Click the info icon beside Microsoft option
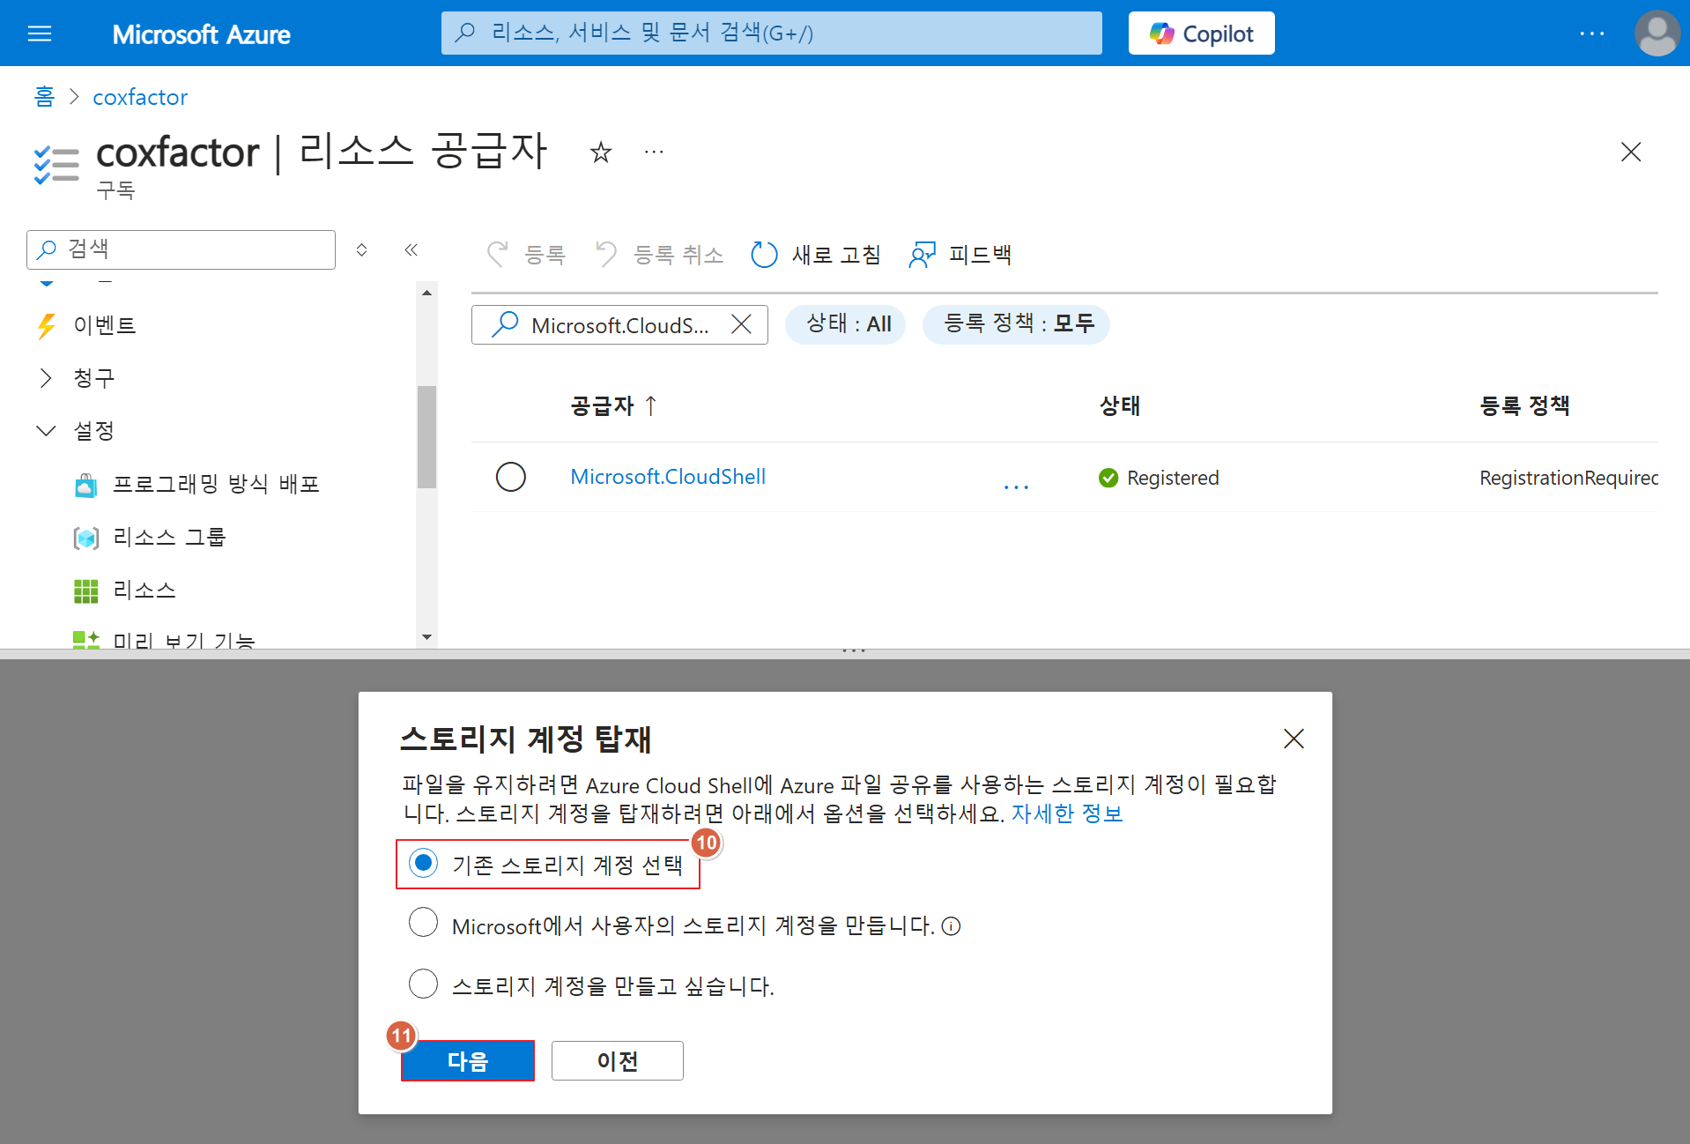This screenshot has height=1144, width=1690. (x=951, y=926)
